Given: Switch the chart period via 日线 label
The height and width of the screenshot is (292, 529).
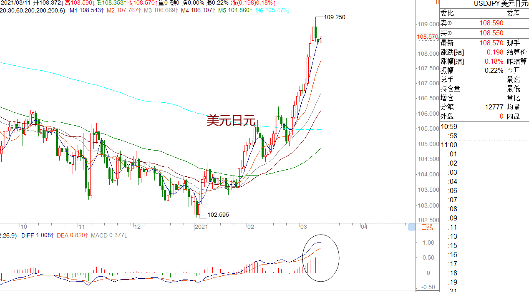Looking at the screenshot, I should (x=427, y=227).
